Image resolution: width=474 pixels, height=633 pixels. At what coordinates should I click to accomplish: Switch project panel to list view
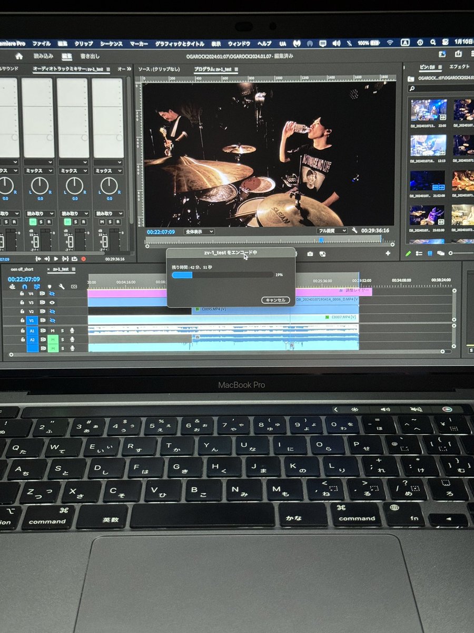(x=419, y=254)
